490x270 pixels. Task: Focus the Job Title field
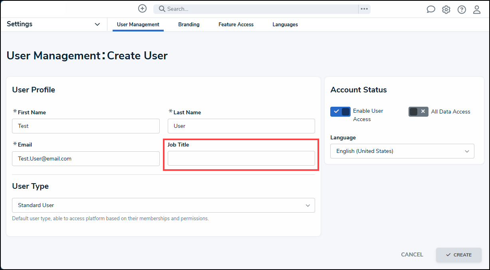241,158
